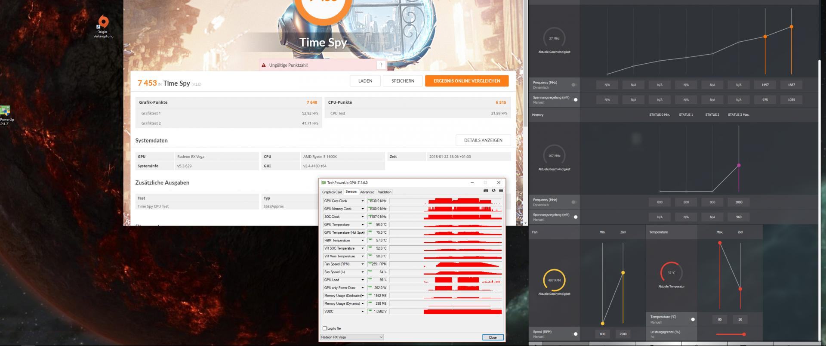Click the red temperature Max. slider handle

pyautogui.click(x=720, y=243)
